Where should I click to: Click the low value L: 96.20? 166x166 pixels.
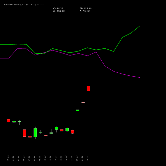85,11
